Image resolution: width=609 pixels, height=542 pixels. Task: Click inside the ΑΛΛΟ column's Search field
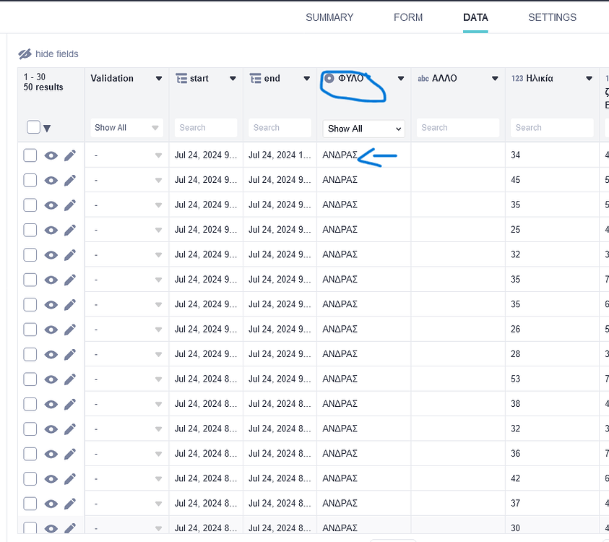(457, 127)
